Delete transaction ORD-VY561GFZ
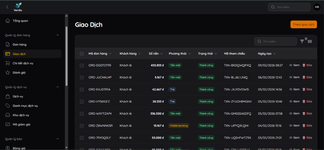Image resolution: width=324 pixels, height=150 pixels. [307, 101]
